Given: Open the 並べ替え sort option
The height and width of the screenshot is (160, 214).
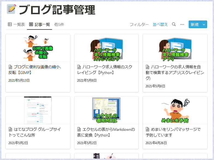Looking at the screenshot, I should click(160, 25).
